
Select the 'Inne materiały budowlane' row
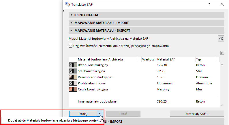144,101
